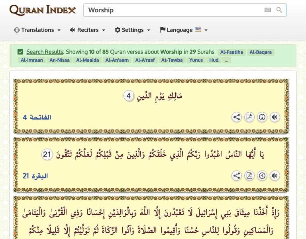This screenshot has height=239, width=306.
Task: Open the Language dropdown menu
Action: (x=183, y=30)
